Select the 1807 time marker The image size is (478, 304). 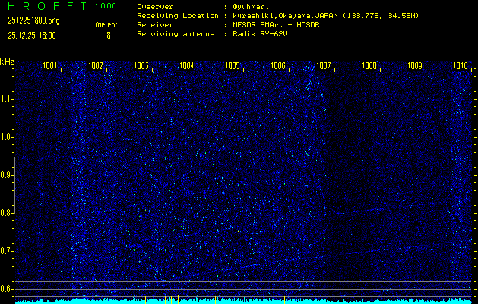324,66
